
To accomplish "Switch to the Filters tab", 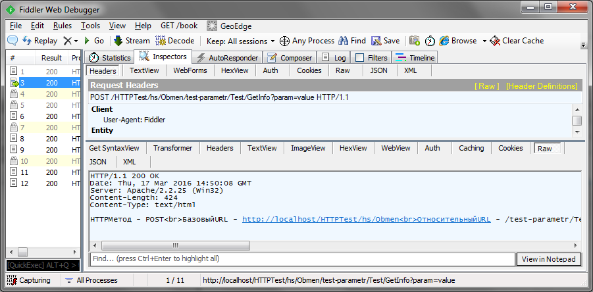I will [371, 58].
